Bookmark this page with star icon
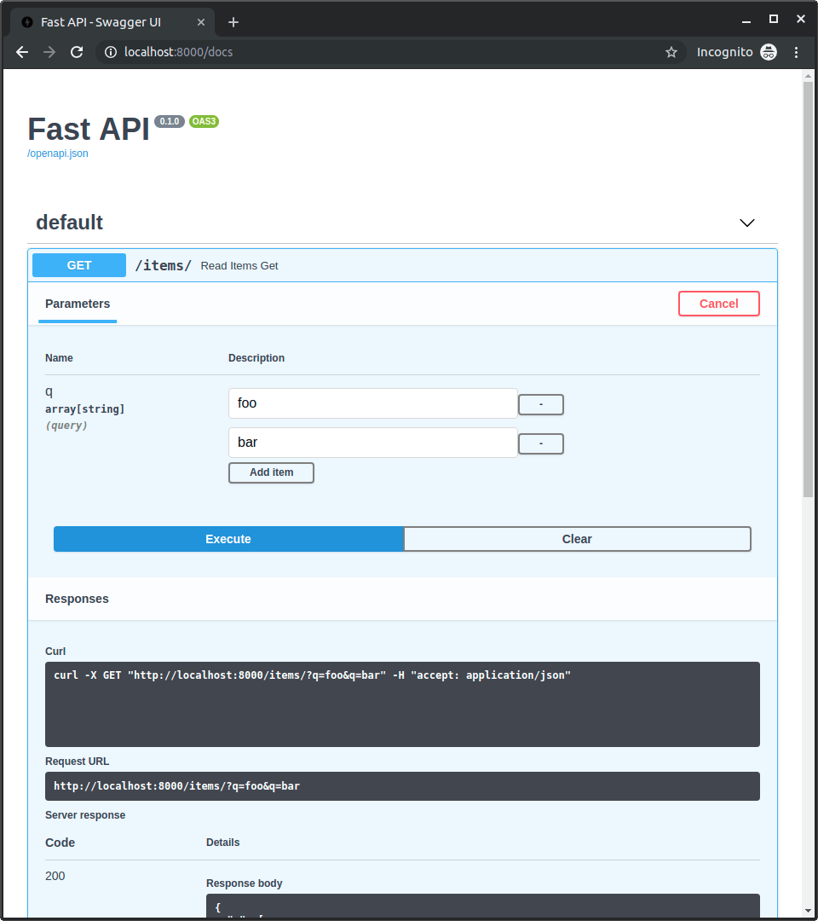818x921 pixels. (671, 52)
